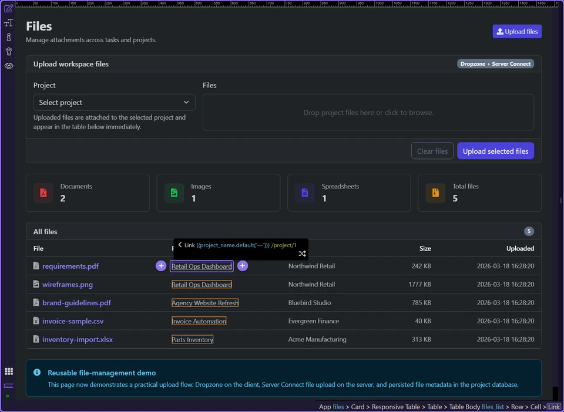The image size is (564, 412).
Task: Click the Clear files button
Action: pyautogui.click(x=432, y=151)
